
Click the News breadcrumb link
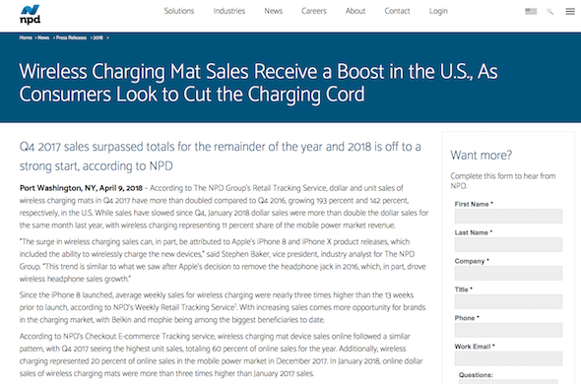[43, 37]
